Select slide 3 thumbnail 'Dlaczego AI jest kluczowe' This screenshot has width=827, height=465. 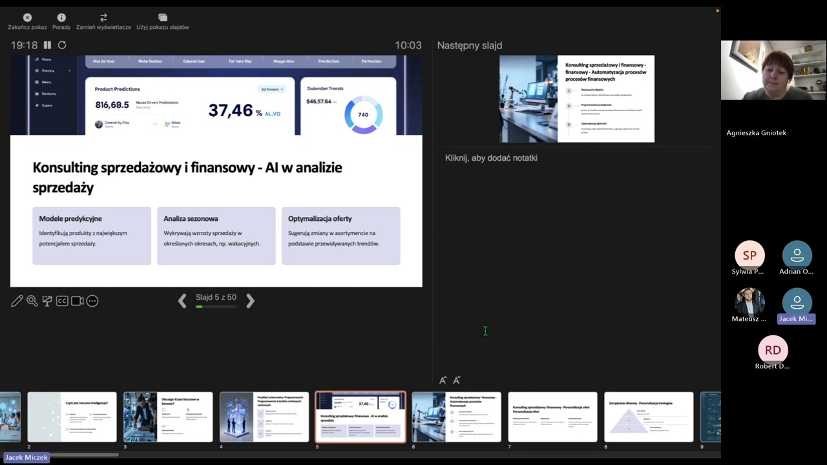[x=168, y=417]
